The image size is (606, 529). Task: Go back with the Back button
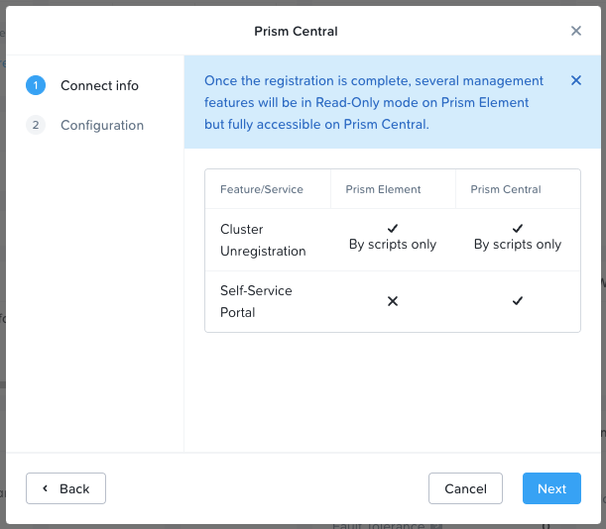65,488
